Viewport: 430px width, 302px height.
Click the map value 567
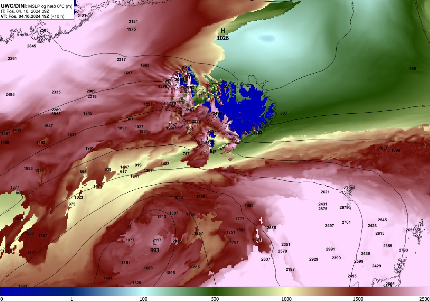(284, 113)
